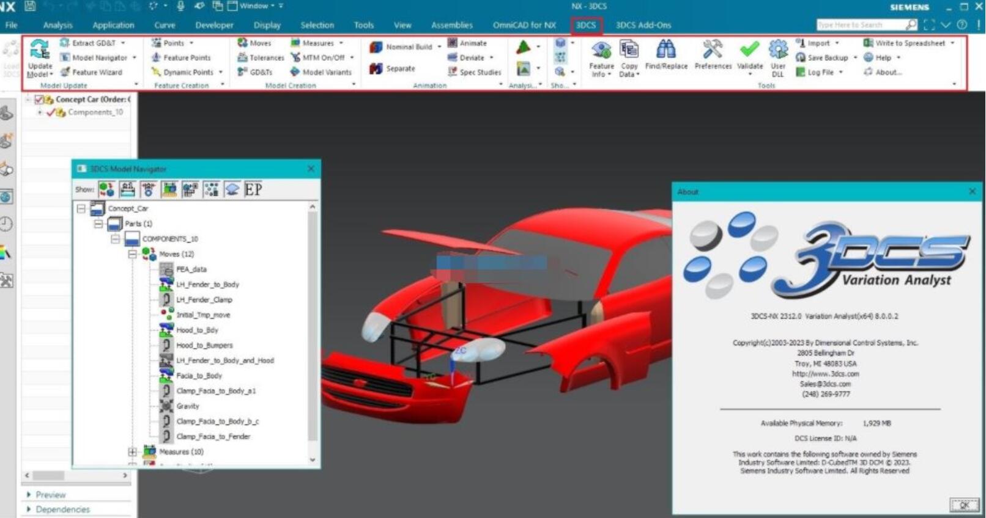Toggle Components_10 check mark
986x518 pixels.
tap(51, 112)
